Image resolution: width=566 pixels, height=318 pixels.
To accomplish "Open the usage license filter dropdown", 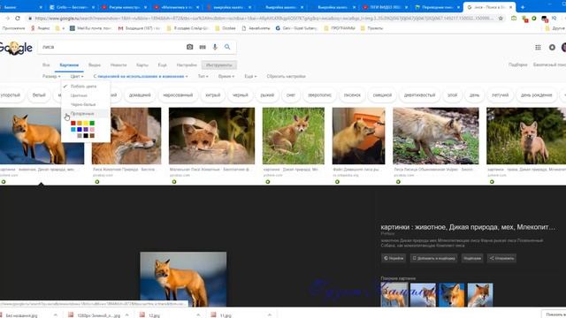I will (x=141, y=77).
